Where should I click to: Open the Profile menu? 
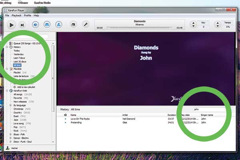pos(28,16)
